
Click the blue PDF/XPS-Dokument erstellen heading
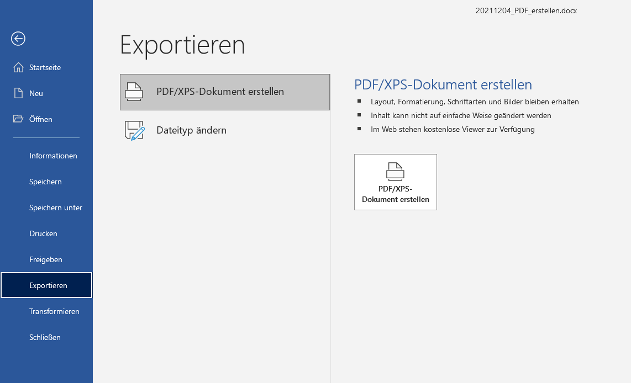[443, 85]
